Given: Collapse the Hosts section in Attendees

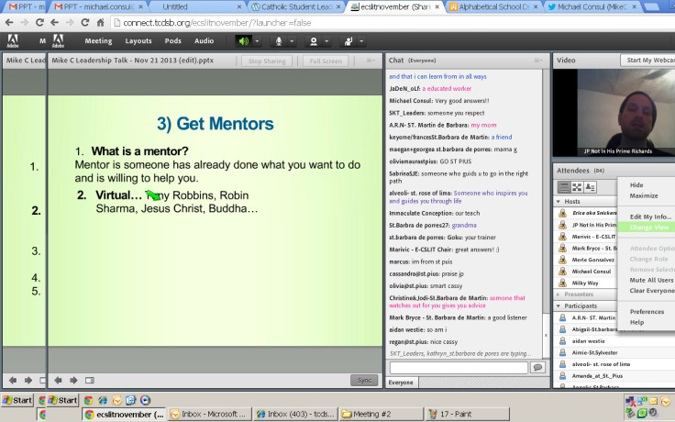Looking at the screenshot, I should coord(559,201).
